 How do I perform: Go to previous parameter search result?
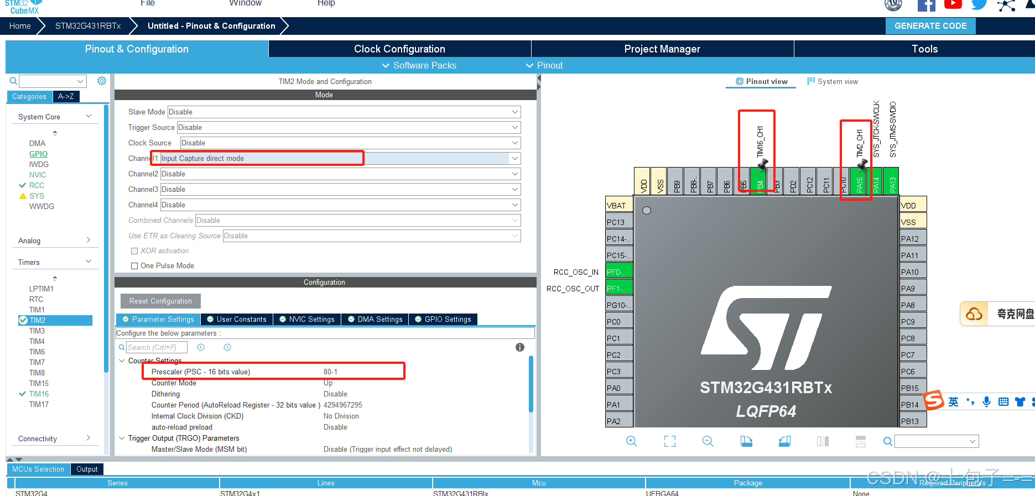[x=201, y=347]
